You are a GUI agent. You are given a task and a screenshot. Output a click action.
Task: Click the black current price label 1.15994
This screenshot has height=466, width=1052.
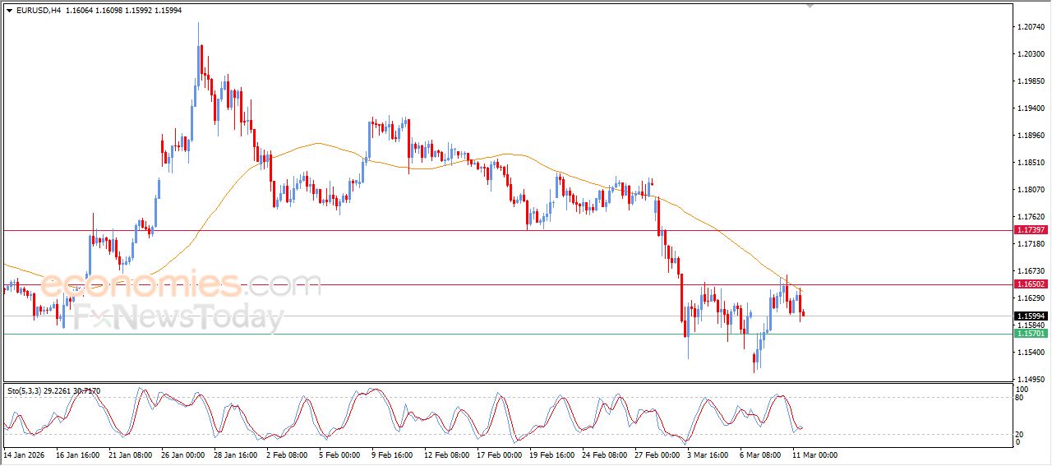1031,316
